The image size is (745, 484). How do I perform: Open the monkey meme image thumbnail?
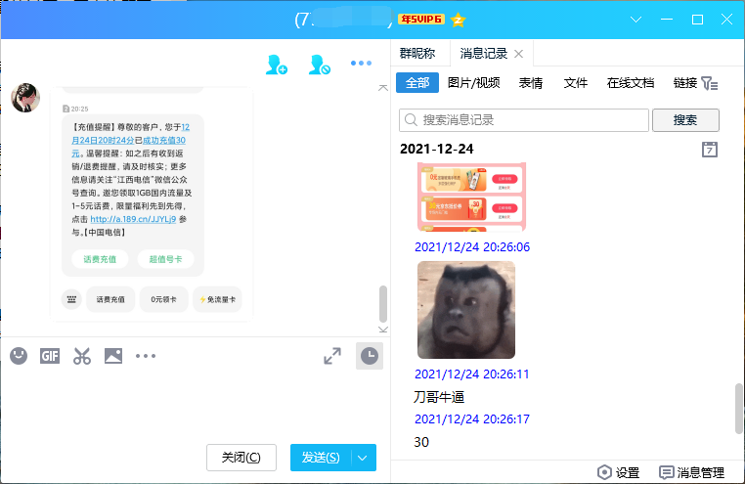click(x=466, y=310)
